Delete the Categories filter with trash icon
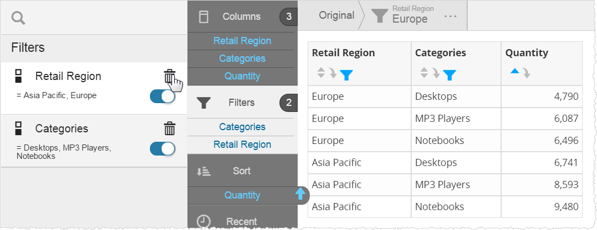Viewport: 597px width, 230px height. point(170,129)
